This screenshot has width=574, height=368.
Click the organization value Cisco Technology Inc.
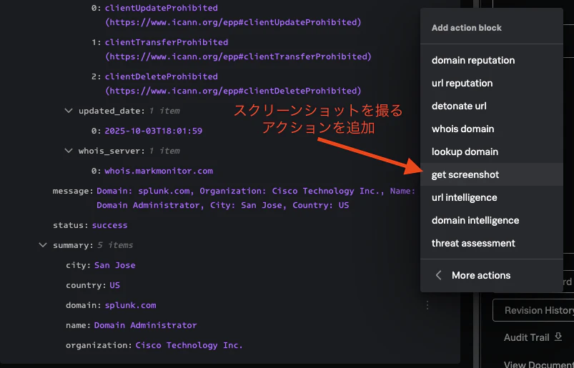click(x=189, y=345)
